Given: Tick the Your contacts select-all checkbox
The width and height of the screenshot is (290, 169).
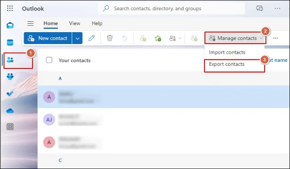Looking at the screenshot, I should [x=49, y=60].
